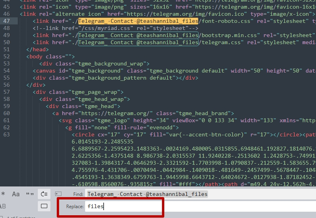Click outlined match on line 50
Screen dimensions: 316x218
pos(138,42)
